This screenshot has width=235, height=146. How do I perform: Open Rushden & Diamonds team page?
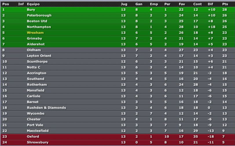46,108
